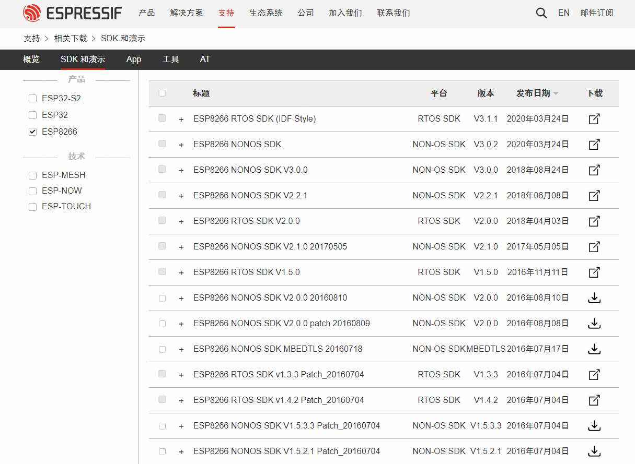Switch language to EN
635x464 pixels.
pyautogui.click(x=564, y=13)
